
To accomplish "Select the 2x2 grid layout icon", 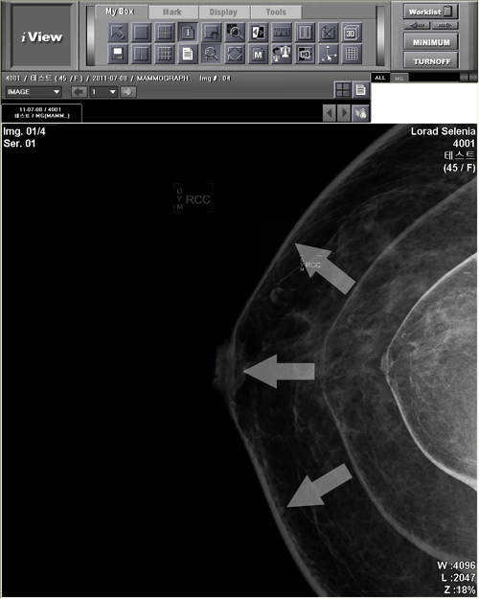I will pos(165,32).
